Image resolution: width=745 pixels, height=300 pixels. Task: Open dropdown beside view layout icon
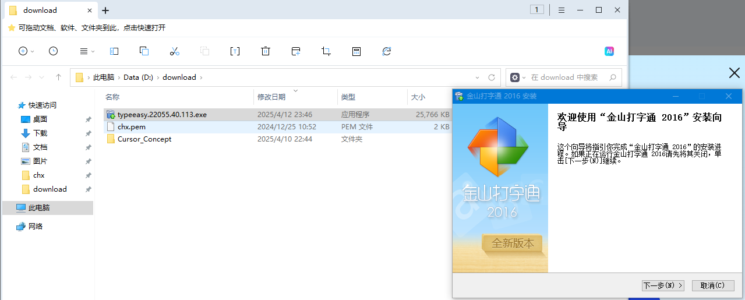coord(93,51)
